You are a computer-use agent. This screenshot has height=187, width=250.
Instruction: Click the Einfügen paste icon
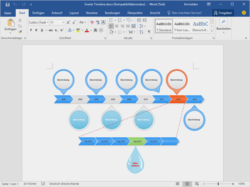tap(10, 23)
